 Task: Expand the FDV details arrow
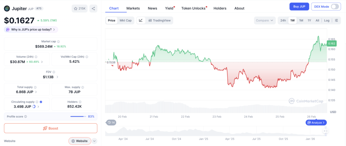[x=57, y=77]
